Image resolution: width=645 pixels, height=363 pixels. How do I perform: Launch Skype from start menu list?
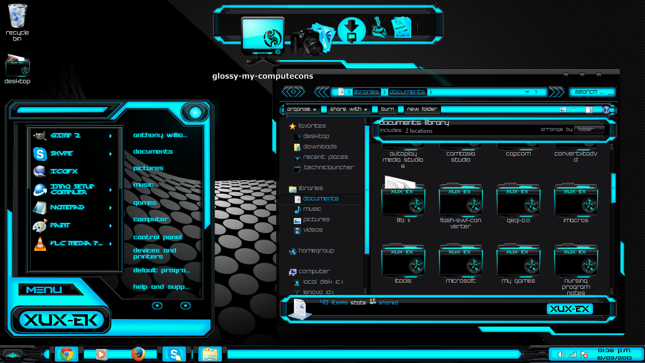click(x=73, y=154)
